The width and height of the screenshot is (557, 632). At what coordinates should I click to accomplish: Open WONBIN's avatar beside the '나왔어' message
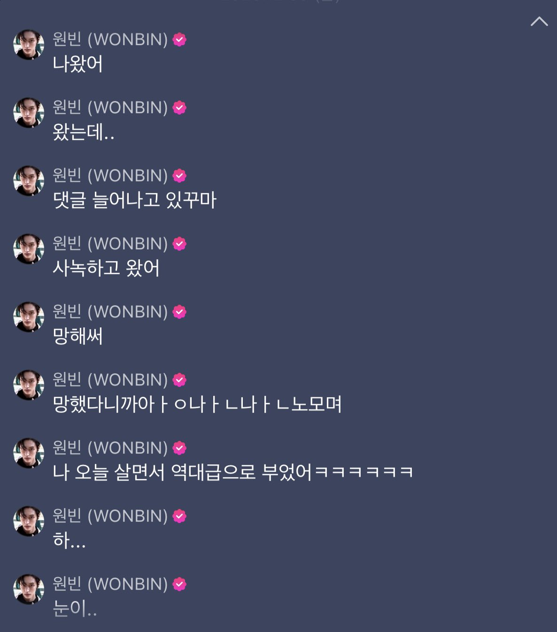pos(29,45)
